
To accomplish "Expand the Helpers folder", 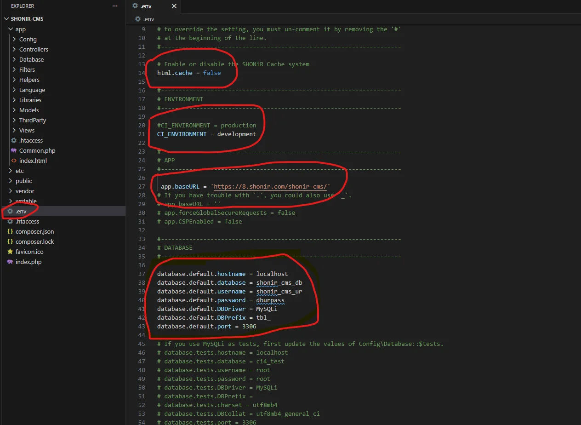I will tap(14, 80).
